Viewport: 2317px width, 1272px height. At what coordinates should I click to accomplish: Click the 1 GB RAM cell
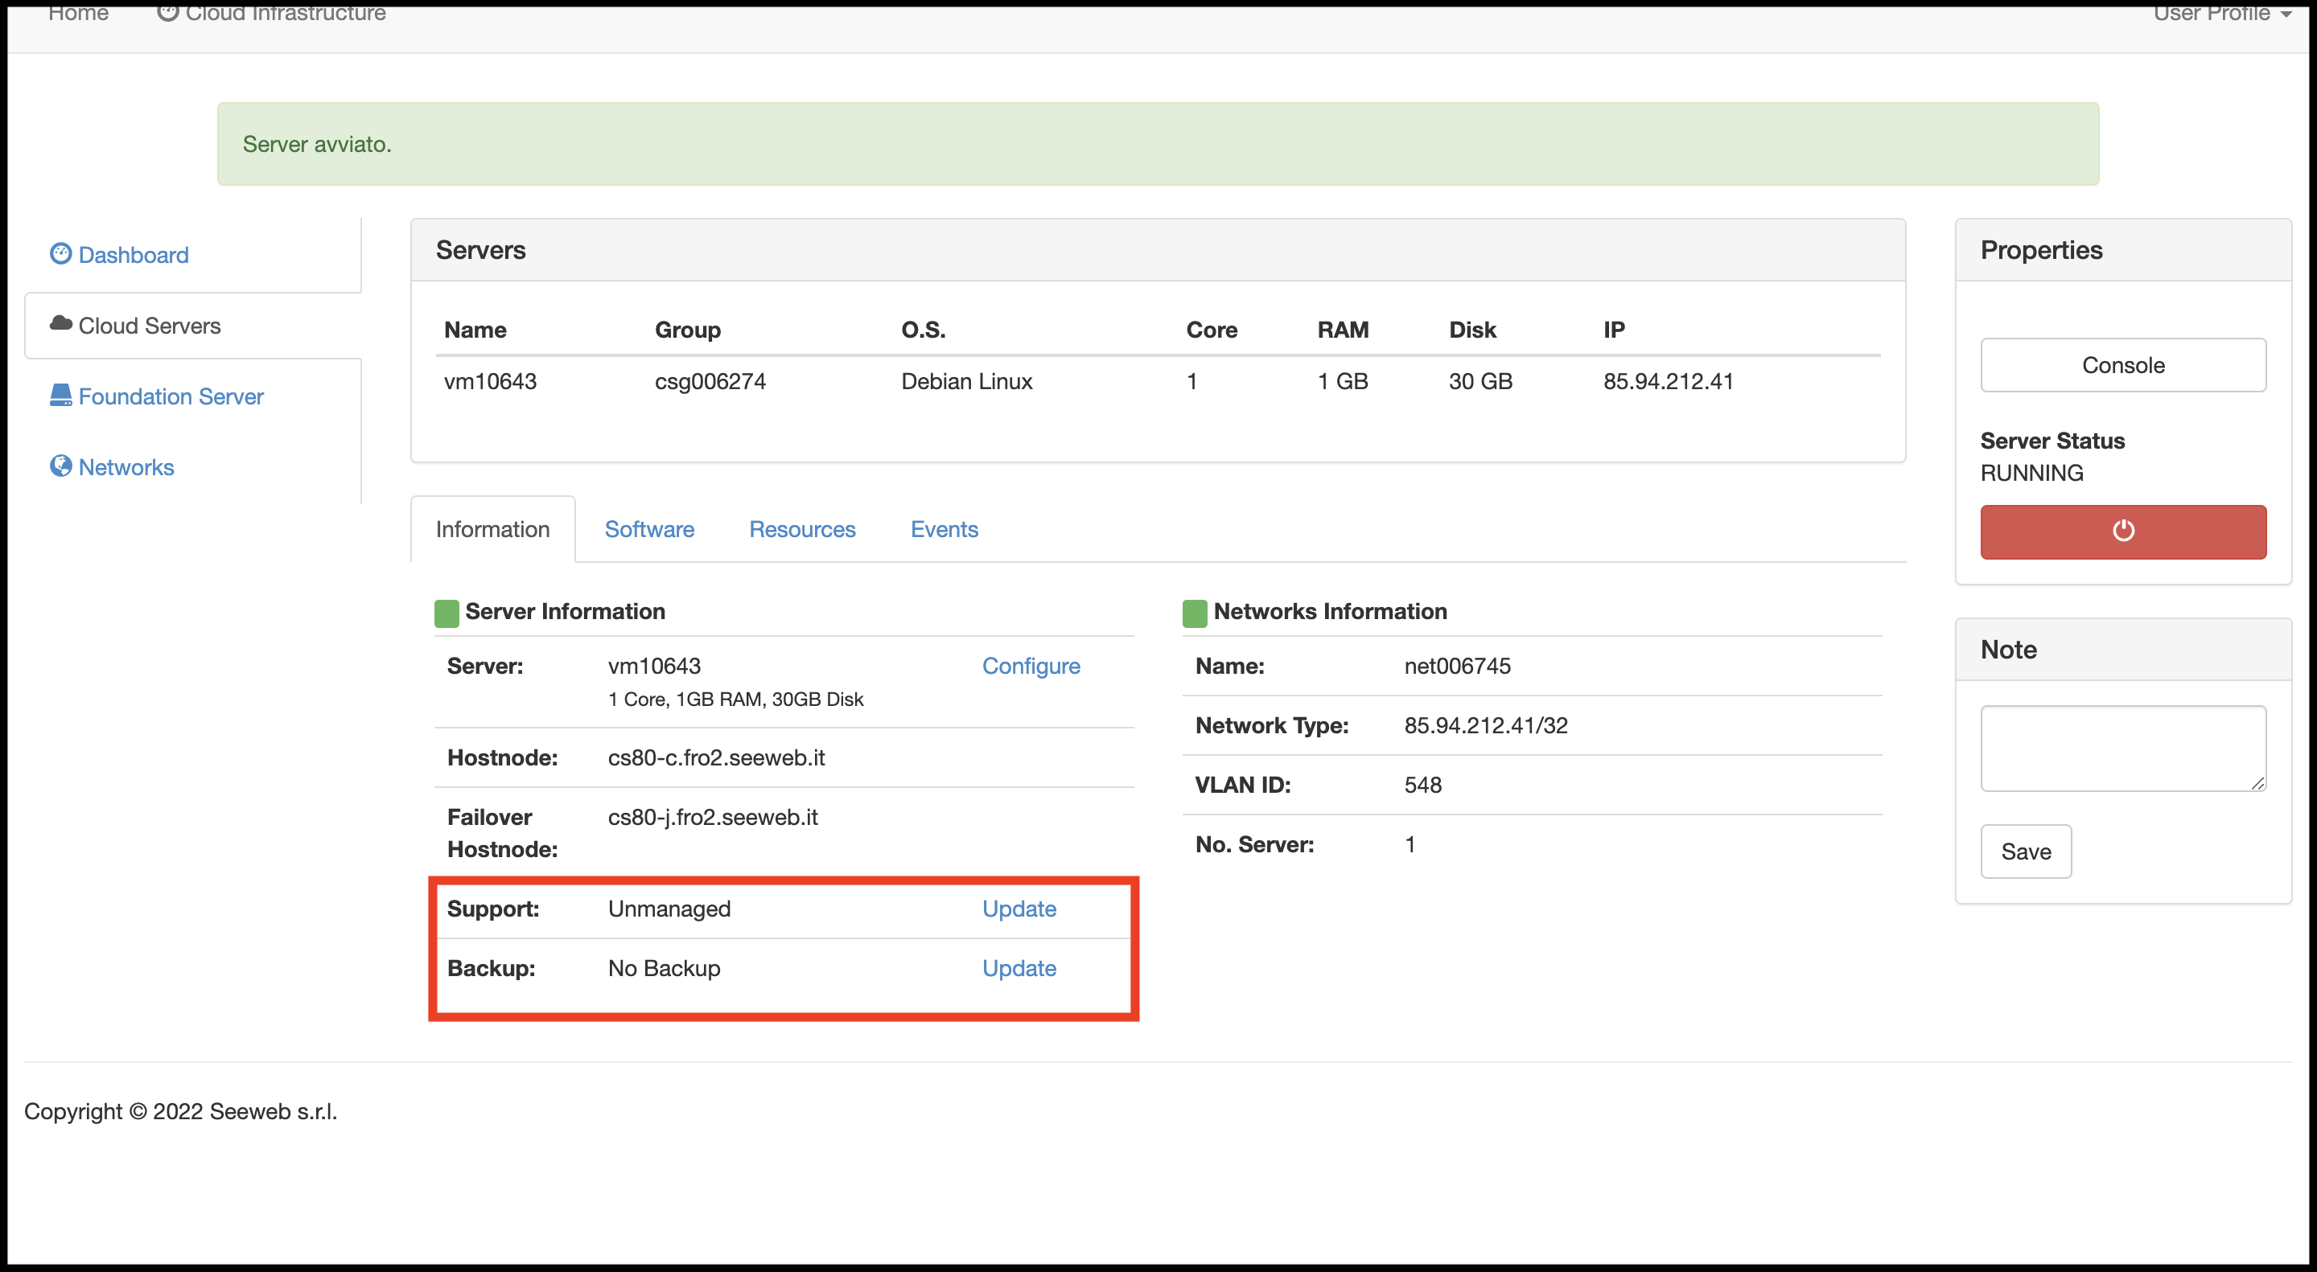click(1343, 381)
